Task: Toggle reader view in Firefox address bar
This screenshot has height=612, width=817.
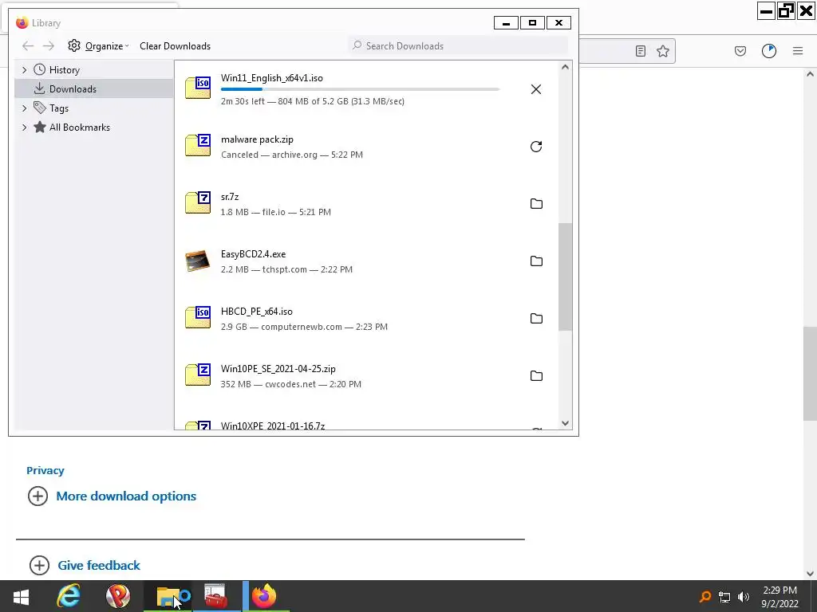Action: pyautogui.click(x=641, y=51)
